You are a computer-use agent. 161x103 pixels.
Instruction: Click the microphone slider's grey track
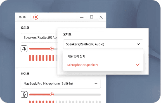point(77,94)
